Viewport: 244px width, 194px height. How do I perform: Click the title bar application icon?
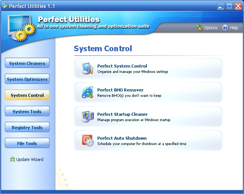[x=5, y=6]
